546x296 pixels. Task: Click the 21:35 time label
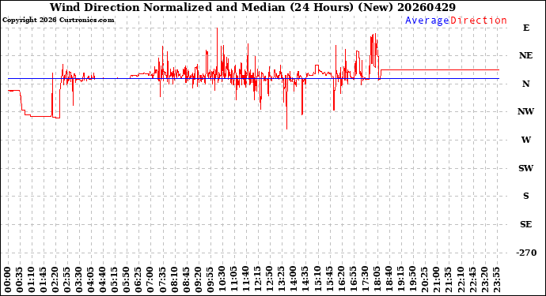click(448, 280)
